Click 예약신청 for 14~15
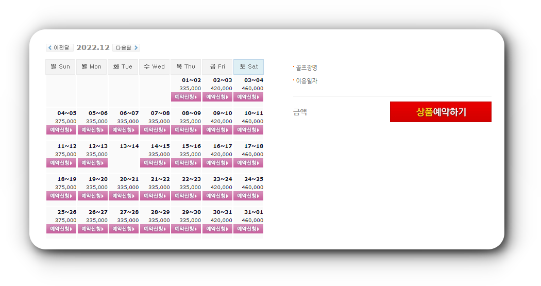This screenshot has width=541, height=286. 155,163
